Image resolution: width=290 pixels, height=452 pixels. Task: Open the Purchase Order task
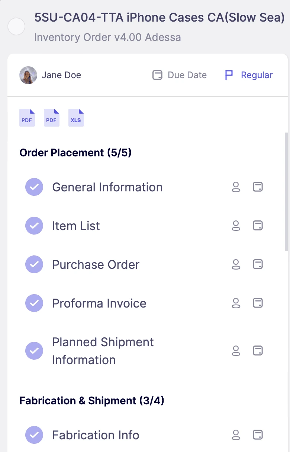(96, 265)
